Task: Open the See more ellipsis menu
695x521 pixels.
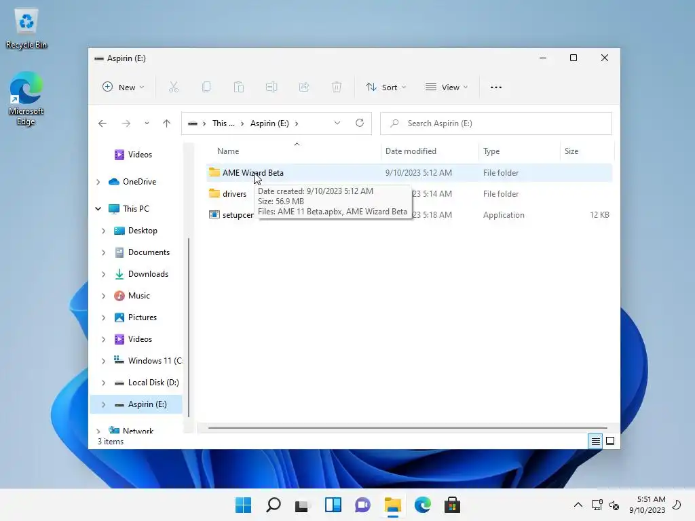Action: pos(496,88)
